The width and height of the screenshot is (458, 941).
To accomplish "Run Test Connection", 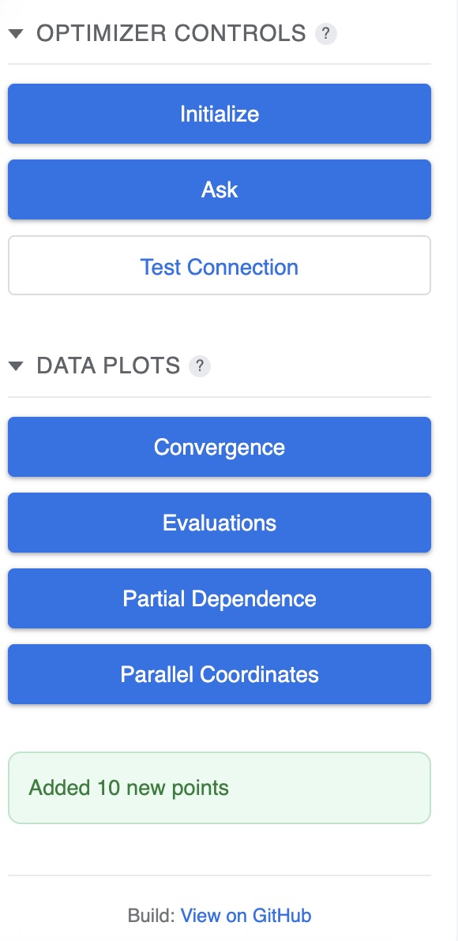I will point(220,265).
